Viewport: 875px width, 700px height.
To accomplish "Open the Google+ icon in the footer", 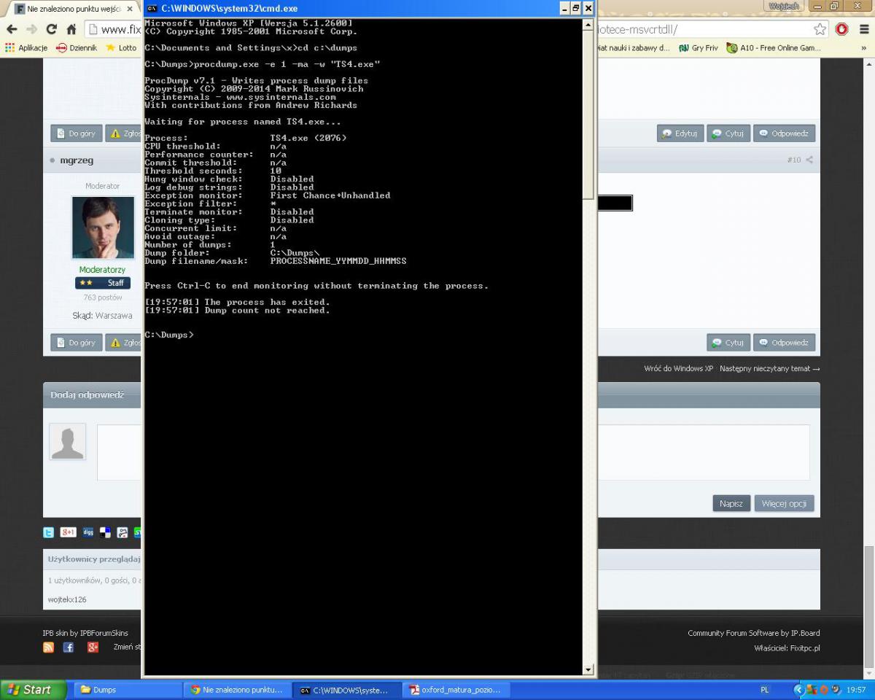I will click(93, 647).
